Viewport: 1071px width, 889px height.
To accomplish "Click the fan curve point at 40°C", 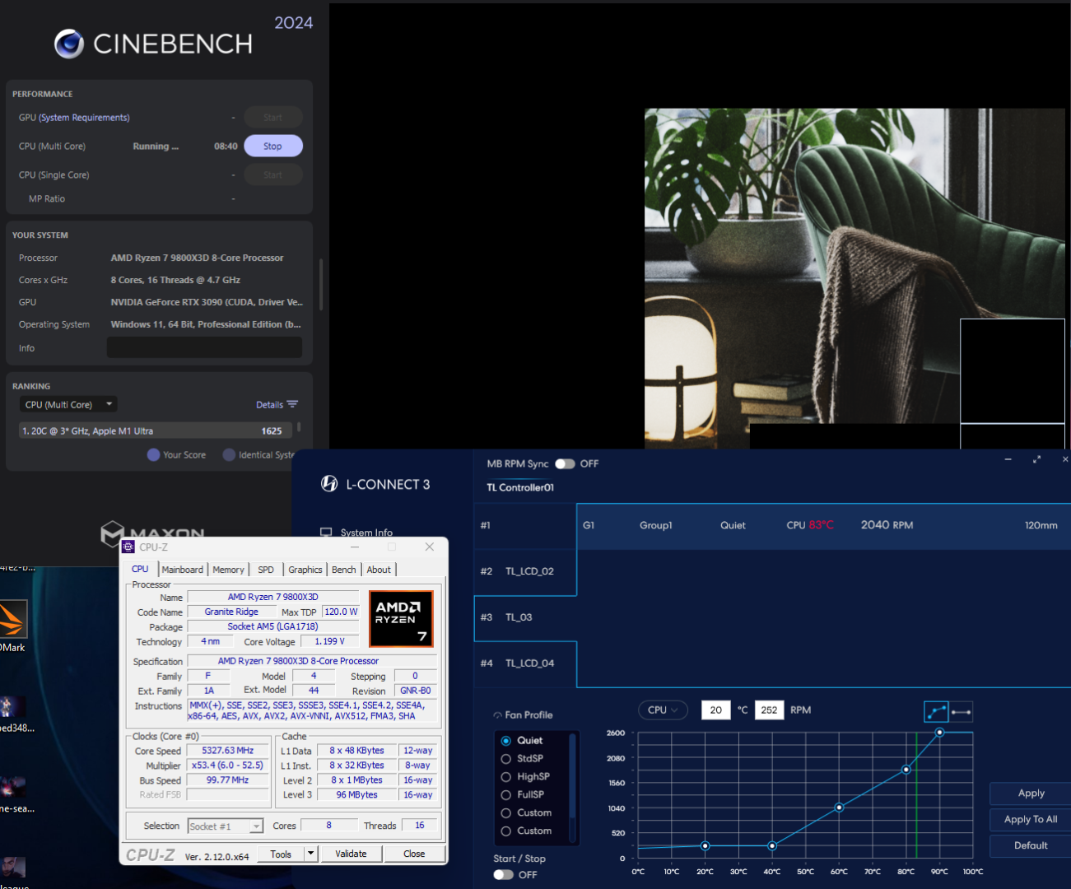I will click(772, 846).
